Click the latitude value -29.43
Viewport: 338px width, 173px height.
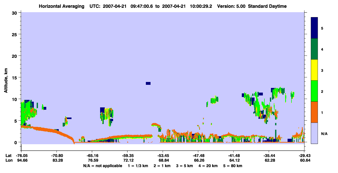point(304,156)
